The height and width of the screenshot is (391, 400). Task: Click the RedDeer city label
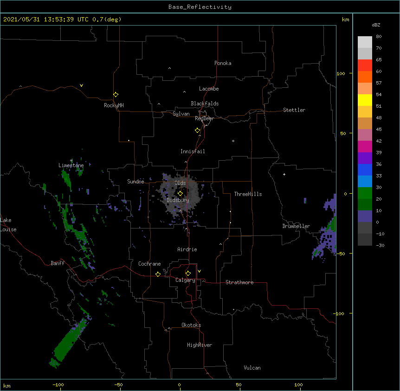[204, 118]
